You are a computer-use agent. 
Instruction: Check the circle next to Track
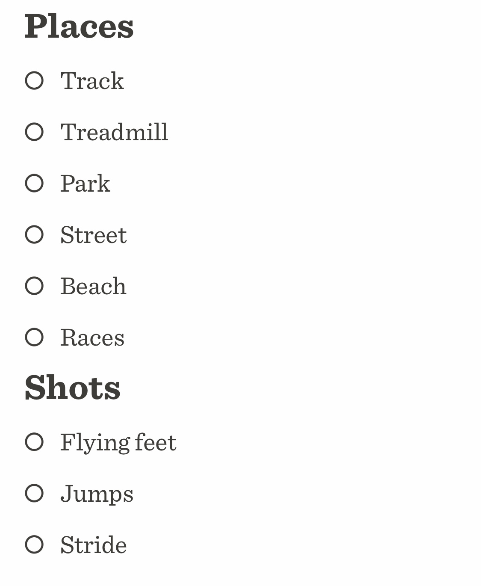(34, 80)
